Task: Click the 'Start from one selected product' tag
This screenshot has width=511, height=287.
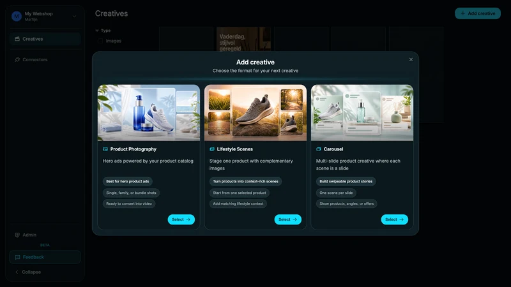Action: click(x=239, y=193)
